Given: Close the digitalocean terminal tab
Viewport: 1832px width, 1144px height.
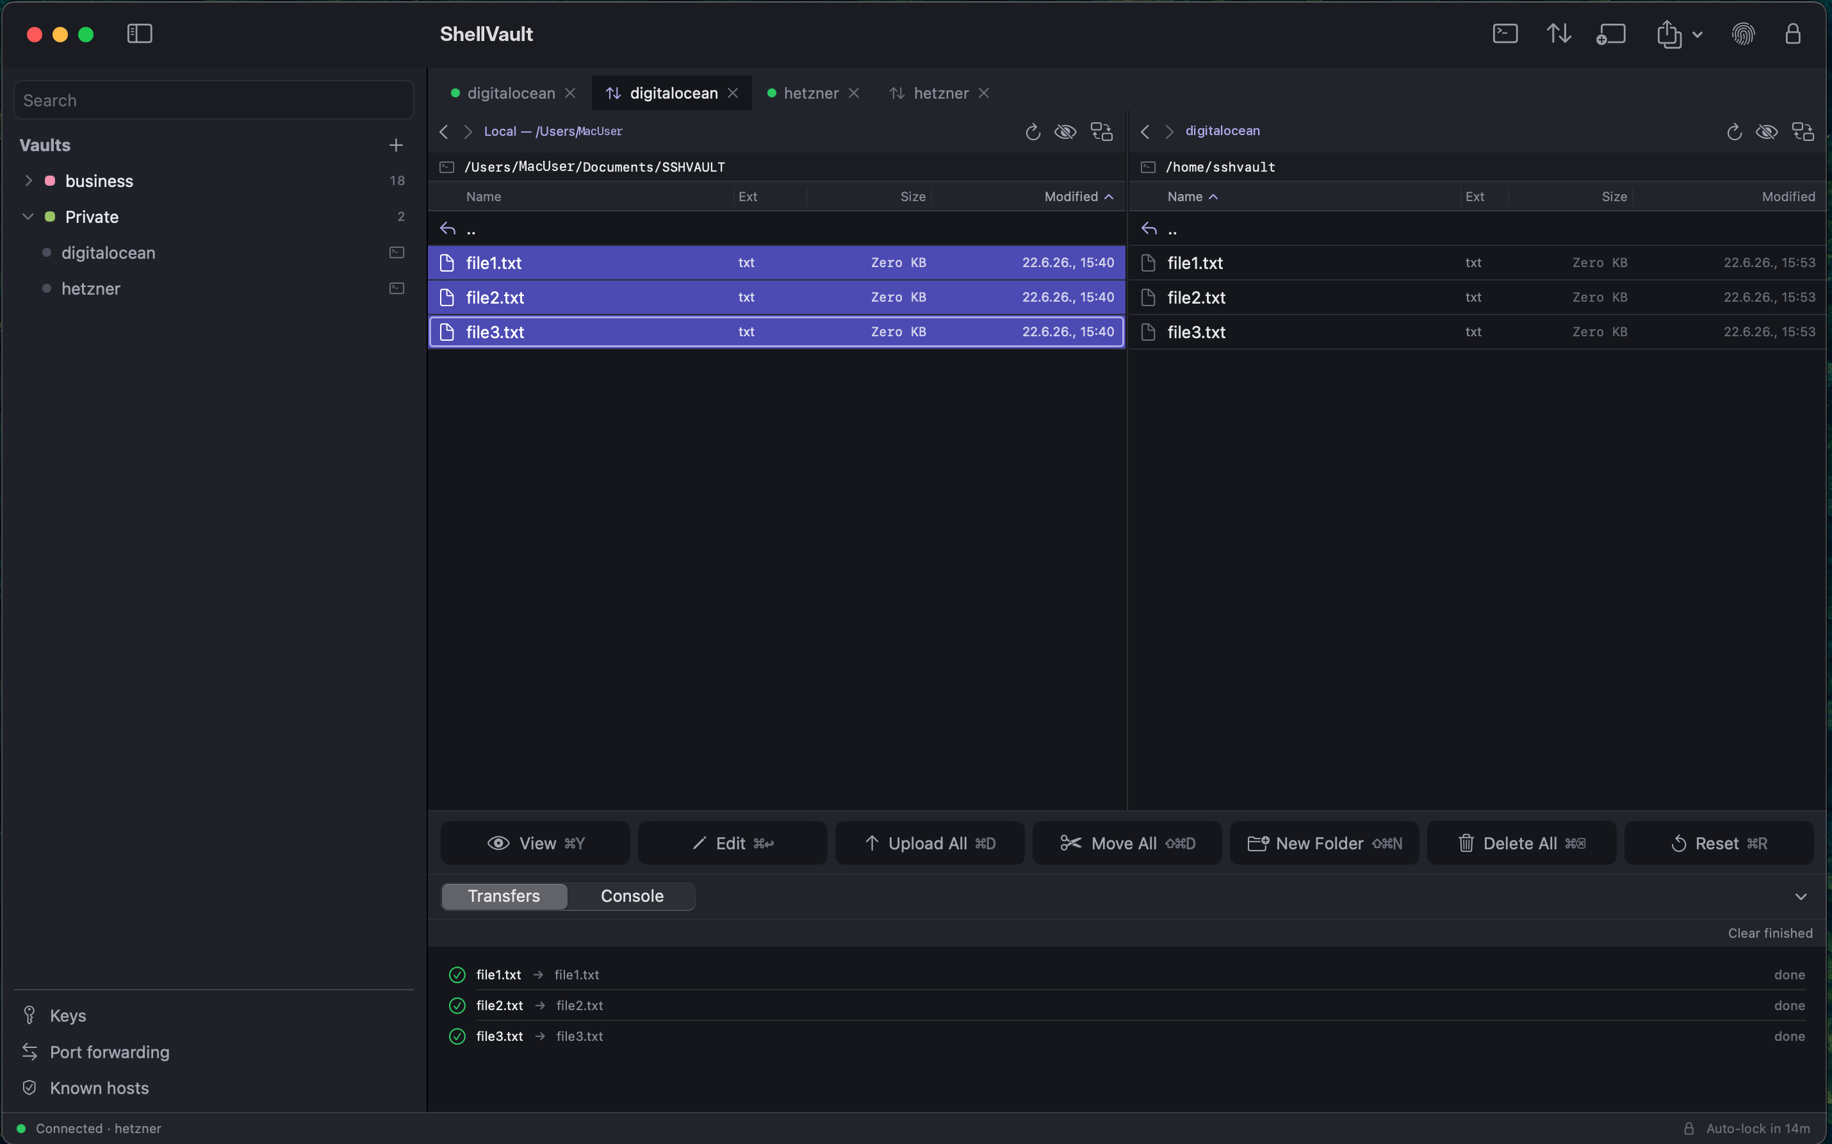Looking at the screenshot, I should pos(570,93).
